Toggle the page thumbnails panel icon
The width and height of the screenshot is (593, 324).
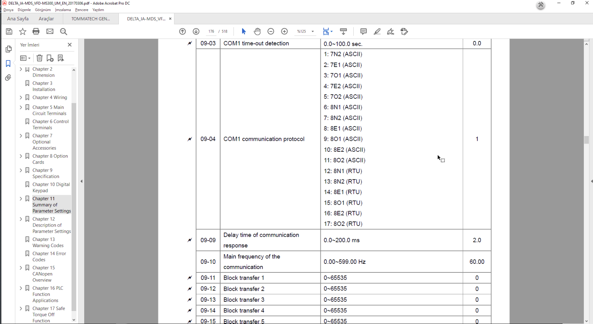(8, 49)
